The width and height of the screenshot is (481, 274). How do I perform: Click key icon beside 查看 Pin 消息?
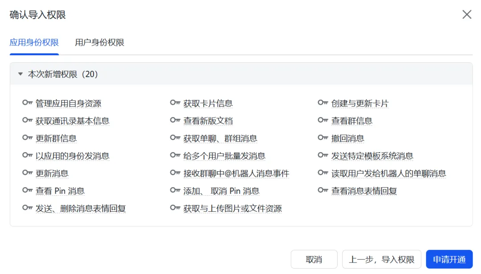[27, 190]
